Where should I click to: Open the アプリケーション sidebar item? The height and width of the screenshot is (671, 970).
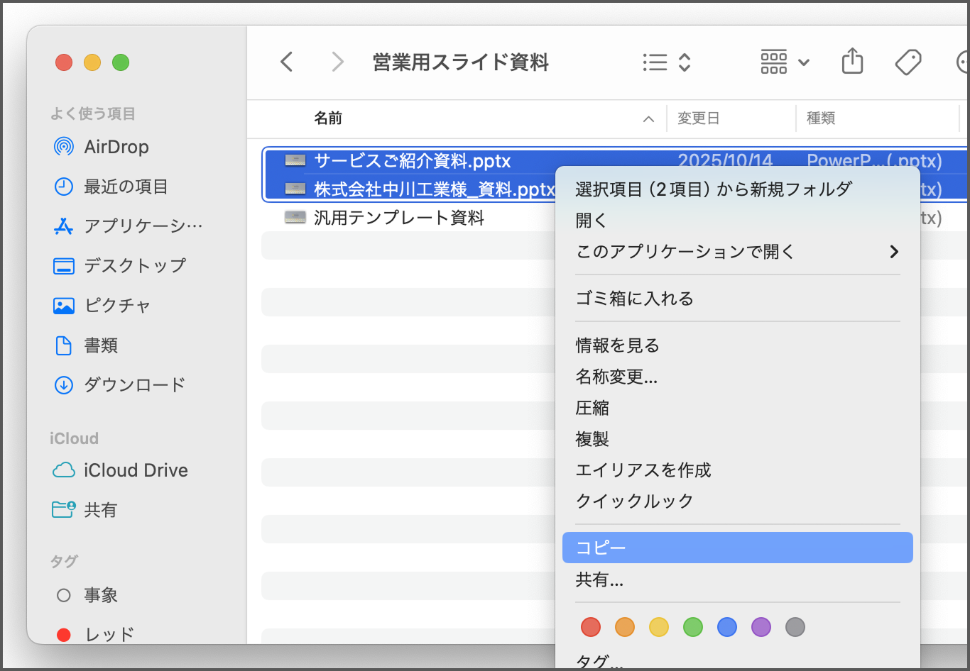[131, 226]
